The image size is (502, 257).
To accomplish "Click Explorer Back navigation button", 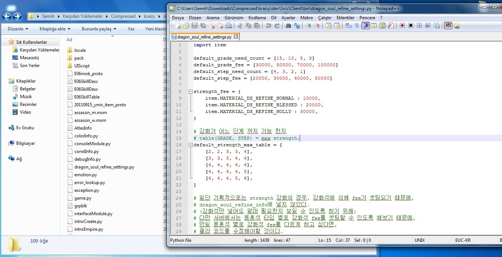I will (x=7, y=16).
